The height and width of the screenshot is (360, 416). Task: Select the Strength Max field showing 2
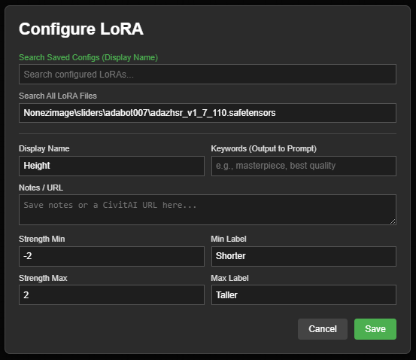click(x=111, y=294)
